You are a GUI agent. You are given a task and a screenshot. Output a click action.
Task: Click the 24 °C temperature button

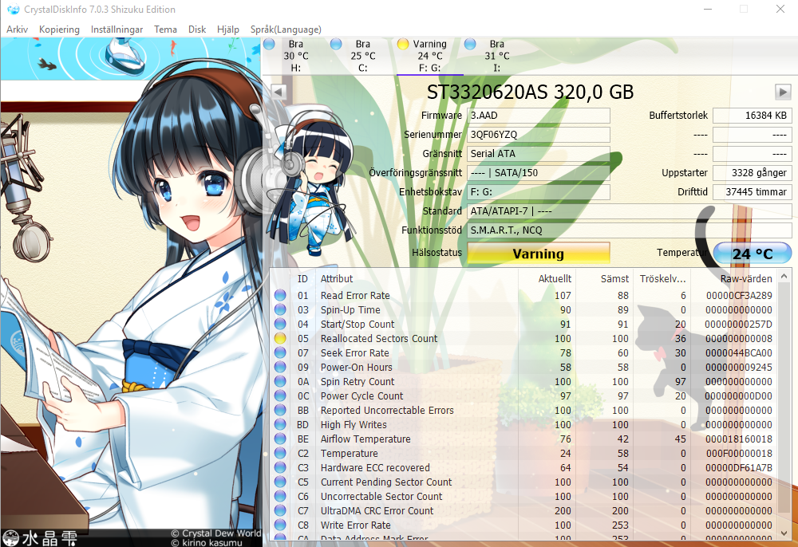753,253
